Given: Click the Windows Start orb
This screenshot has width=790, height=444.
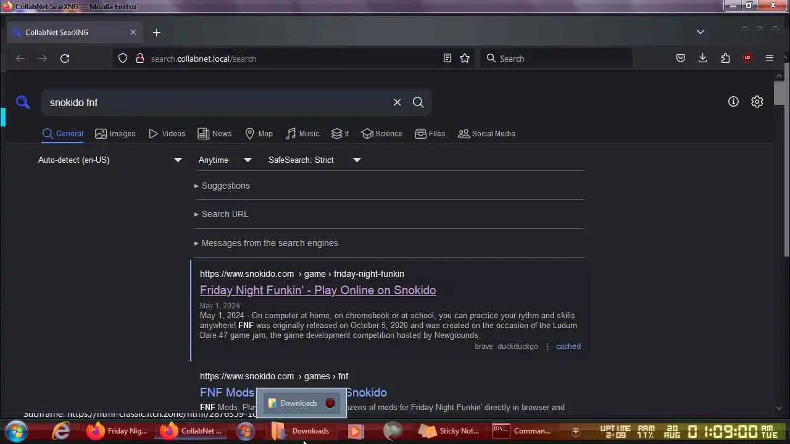Looking at the screenshot, I should [x=17, y=431].
